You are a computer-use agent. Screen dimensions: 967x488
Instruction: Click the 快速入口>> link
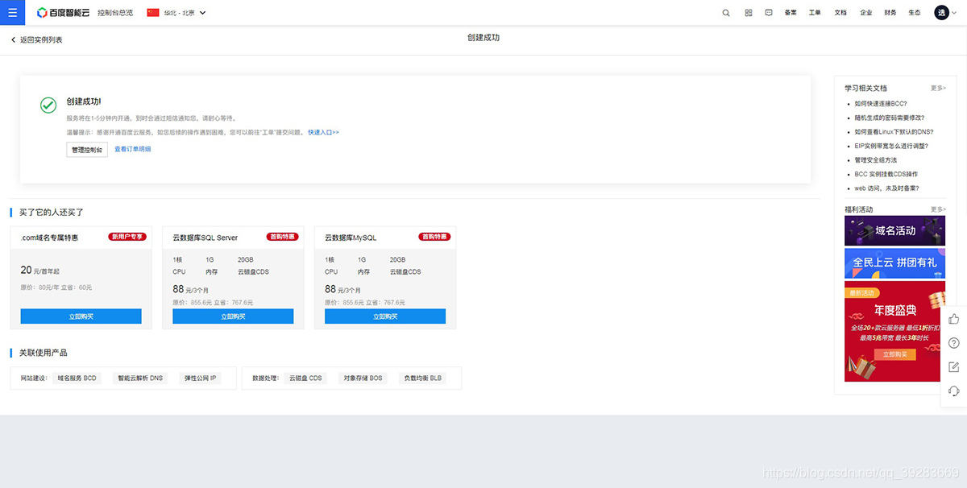click(x=323, y=132)
